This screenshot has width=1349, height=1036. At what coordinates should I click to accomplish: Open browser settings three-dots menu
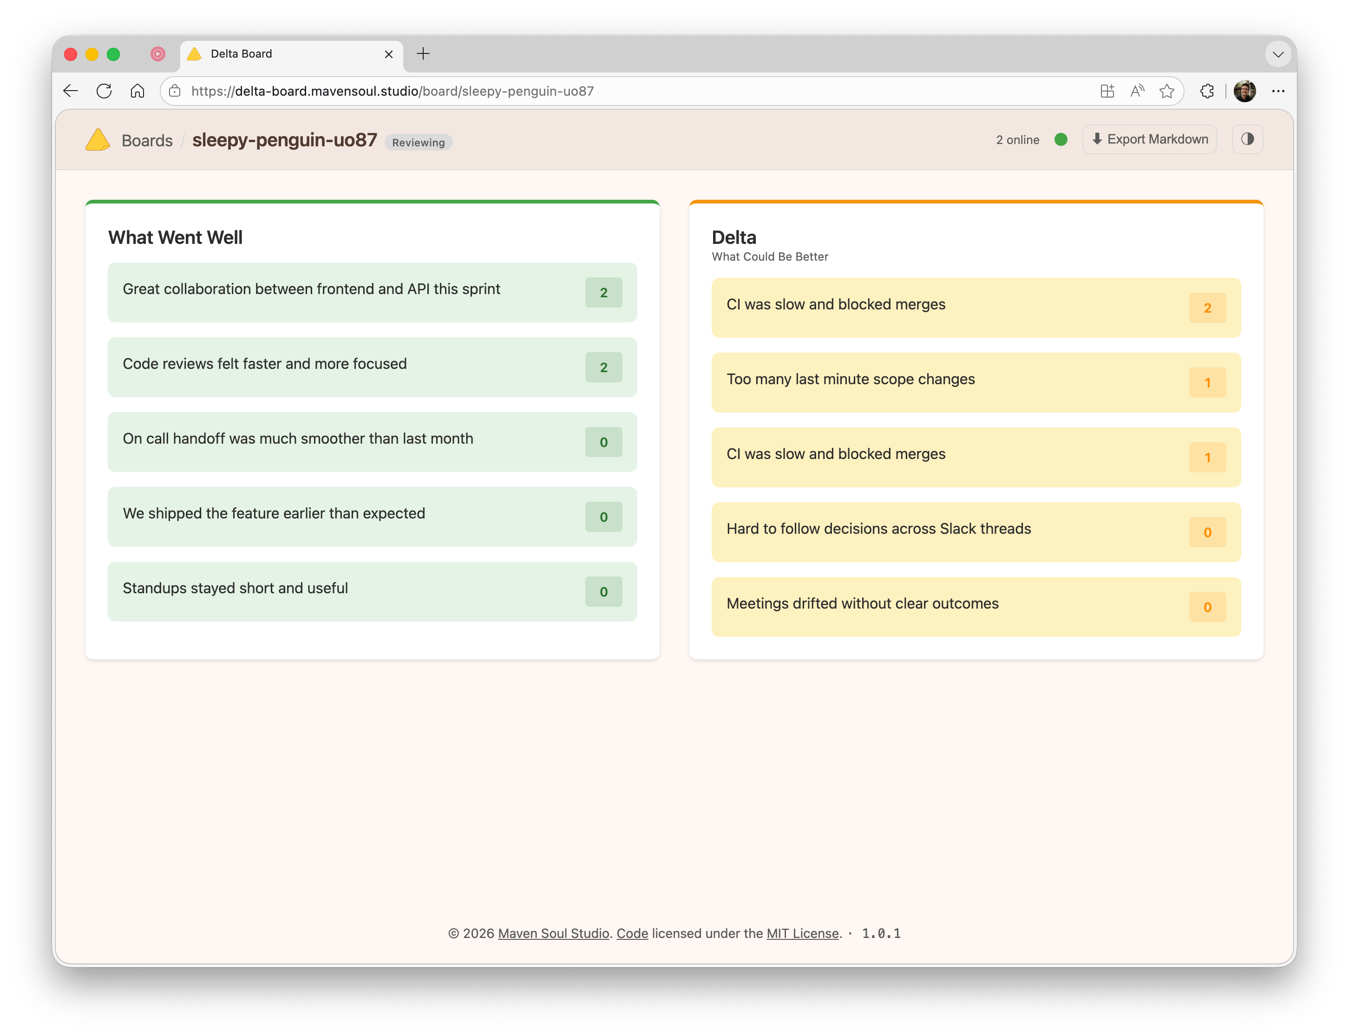coord(1278,91)
